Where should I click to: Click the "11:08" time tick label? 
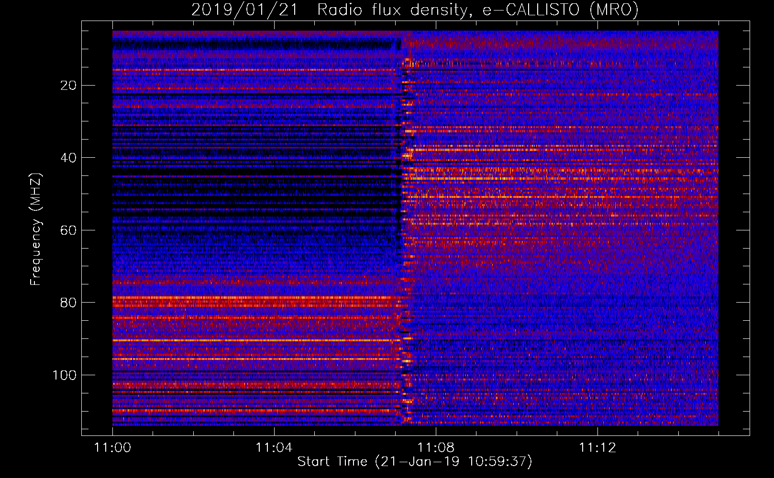click(436, 448)
